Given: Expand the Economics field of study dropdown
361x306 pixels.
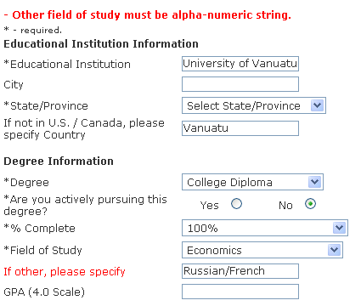Looking at the screenshot, I should pyautogui.click(x=262, y=250).
